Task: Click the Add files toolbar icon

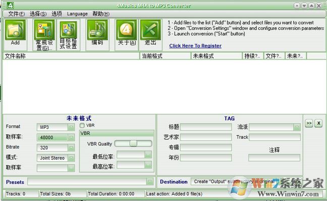Action: coord(15,30)
